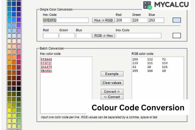
Task: Run batch conversion with Convert -> button
Action: pyautogui.click(x=112, y=91)
